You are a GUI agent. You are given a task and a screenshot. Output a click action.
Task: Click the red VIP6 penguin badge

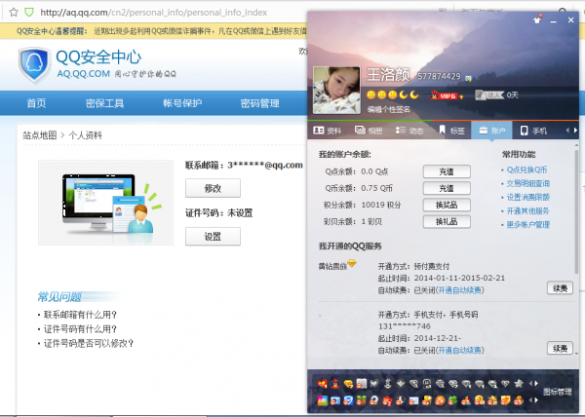[x=444, y=95]
